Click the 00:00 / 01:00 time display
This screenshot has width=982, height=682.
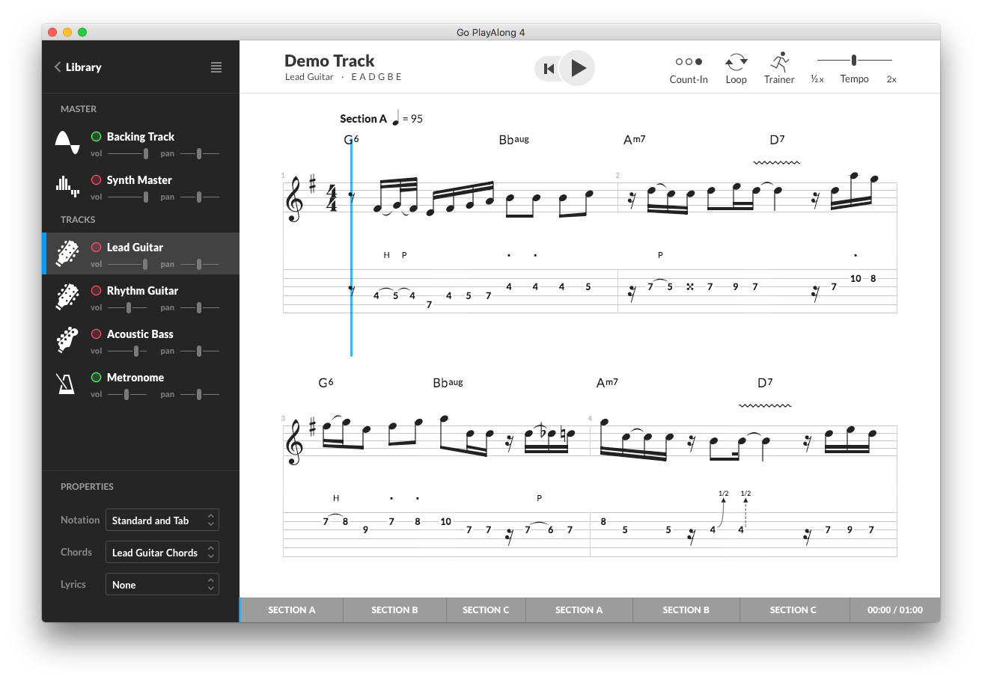895,610
